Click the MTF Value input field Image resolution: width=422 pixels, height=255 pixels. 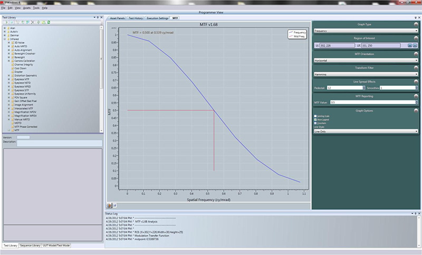tap(372, 102)
